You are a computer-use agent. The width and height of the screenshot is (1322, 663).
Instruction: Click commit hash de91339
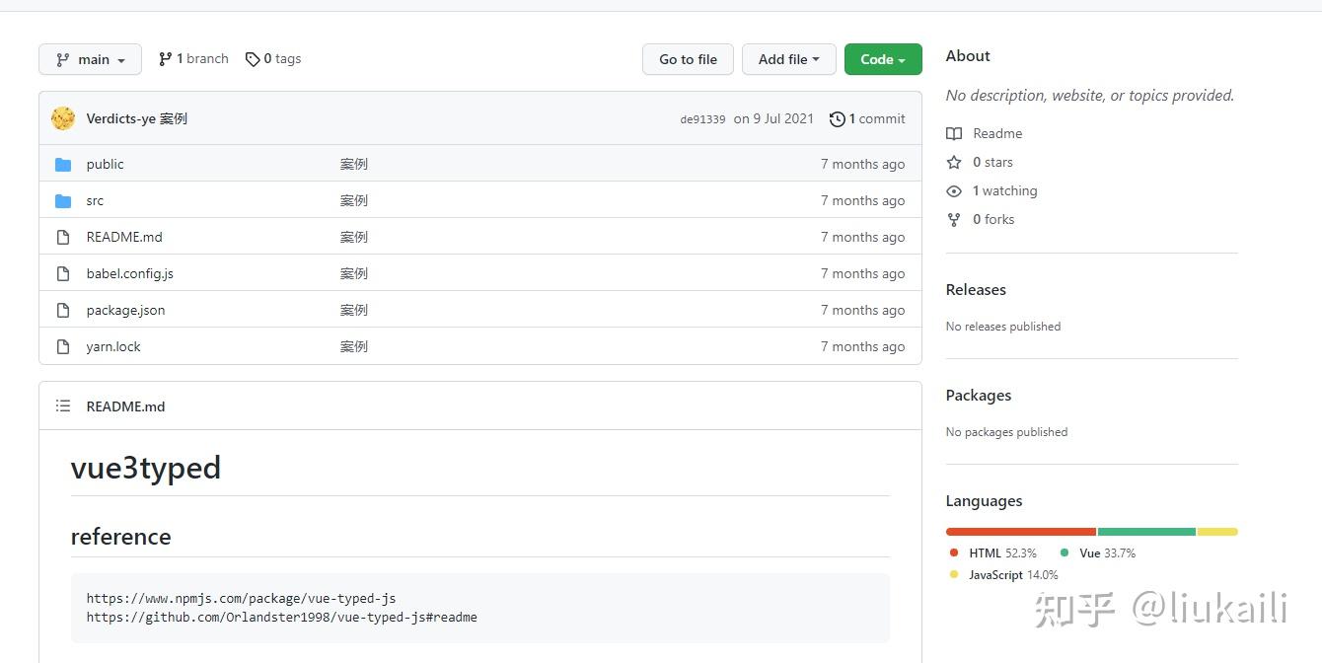[x=702, y=119]
